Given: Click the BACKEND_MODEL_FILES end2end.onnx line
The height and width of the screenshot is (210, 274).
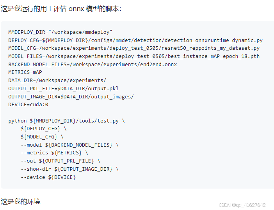Looking at the screenshot, I should (93, 64).
